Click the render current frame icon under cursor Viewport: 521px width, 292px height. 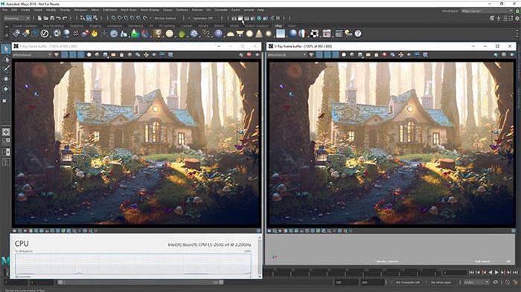point(240,19)
